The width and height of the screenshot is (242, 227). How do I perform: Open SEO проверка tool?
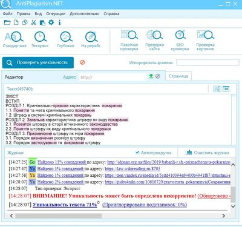pos(180,41)
